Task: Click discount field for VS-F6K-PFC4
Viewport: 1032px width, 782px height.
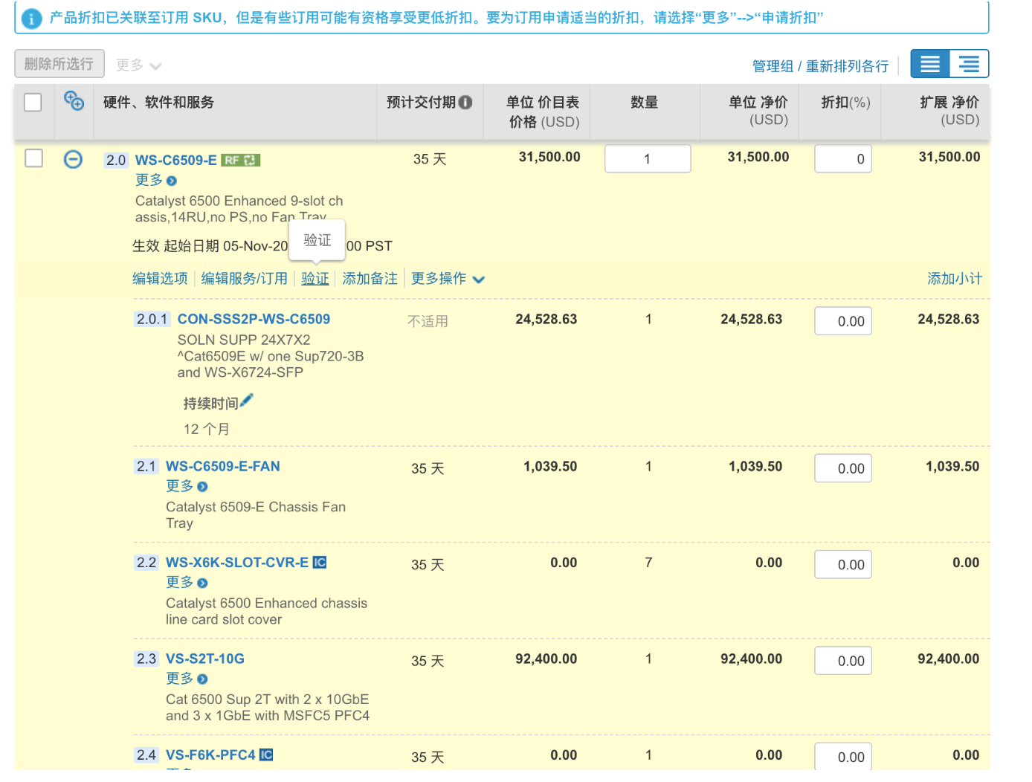Action: pos(843,756)
